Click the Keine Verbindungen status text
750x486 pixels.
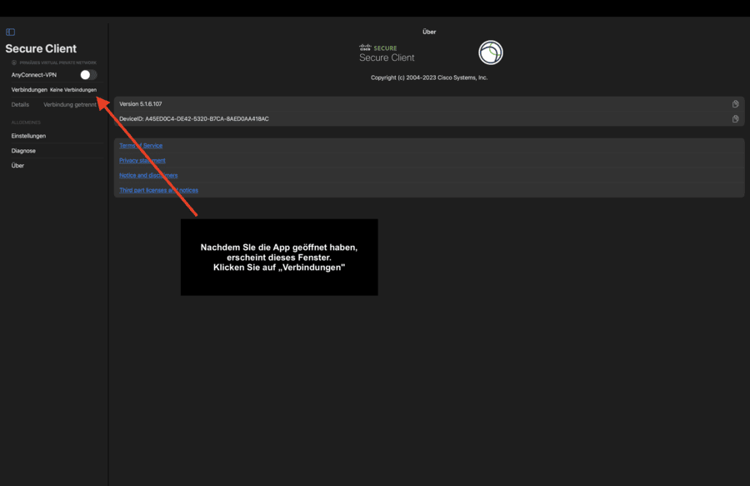point(73,90)
